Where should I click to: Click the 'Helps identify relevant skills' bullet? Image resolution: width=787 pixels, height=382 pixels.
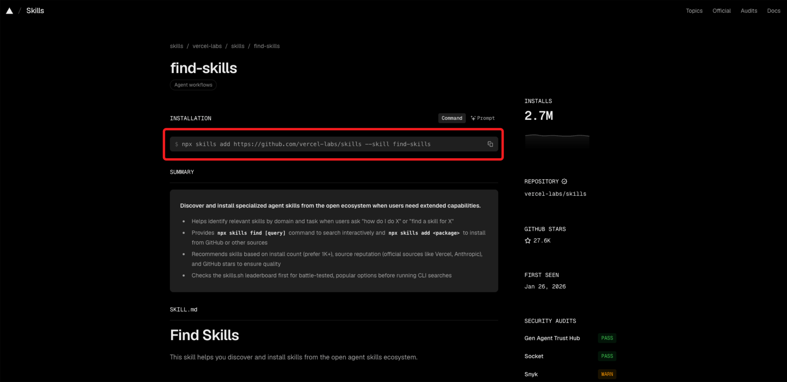(322, 221)
